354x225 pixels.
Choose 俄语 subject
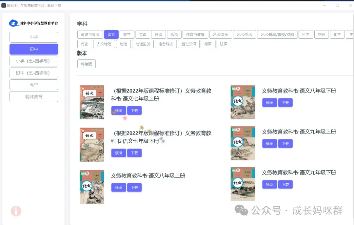coord(174,34)
